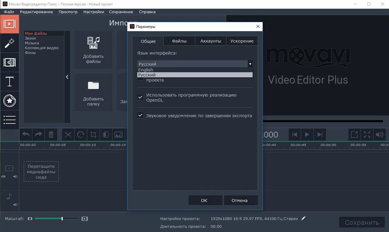Screen dimensions: 389x232
Task: Toggle video track visibility eye
Action: (x=3, y=177)
